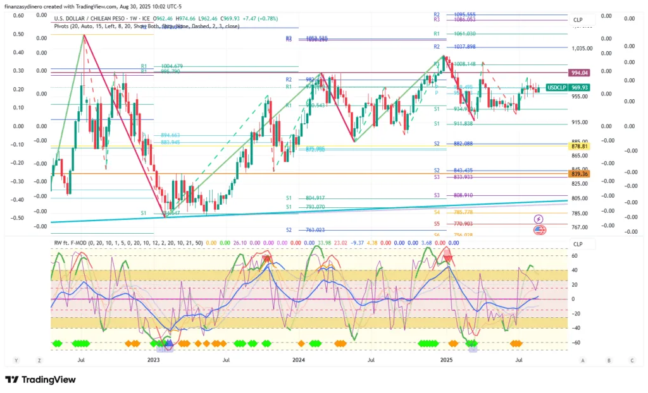Click the S2 843.435 pivot label
Image resolution: width=648 pixels, height=393 pixels.
[453, 170]
